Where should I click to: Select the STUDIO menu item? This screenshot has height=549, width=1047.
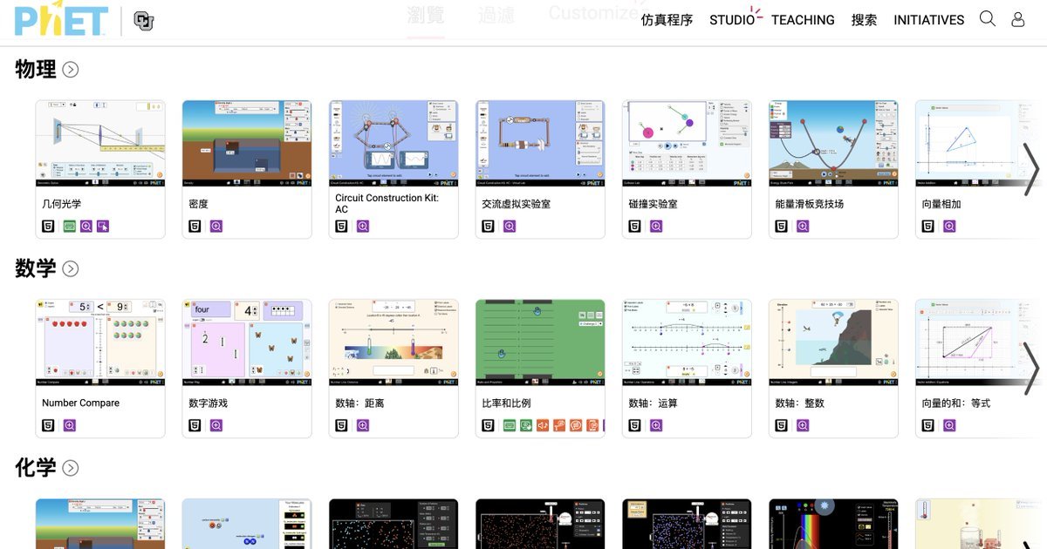click(x=731, y=20)
